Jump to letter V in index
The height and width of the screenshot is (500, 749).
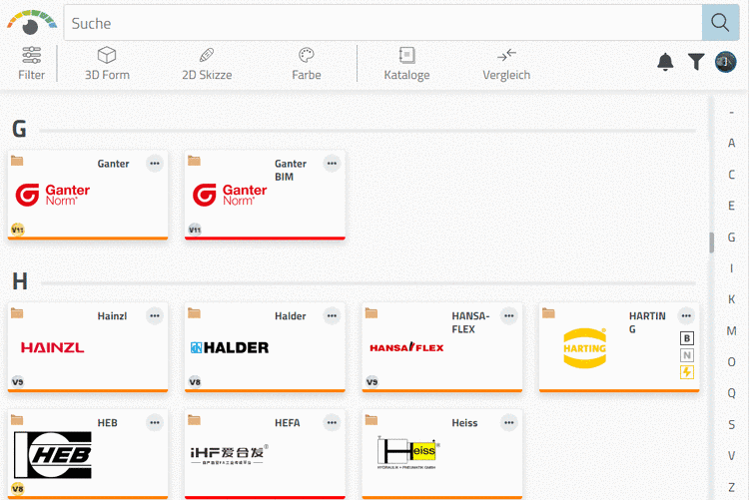731,456
